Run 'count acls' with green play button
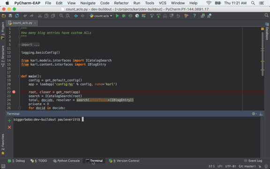Screen dimensions: 270x169 pyautogui.click(x=117, y=16)
